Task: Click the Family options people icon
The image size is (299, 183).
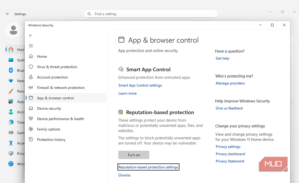Action: click(31, 129)
